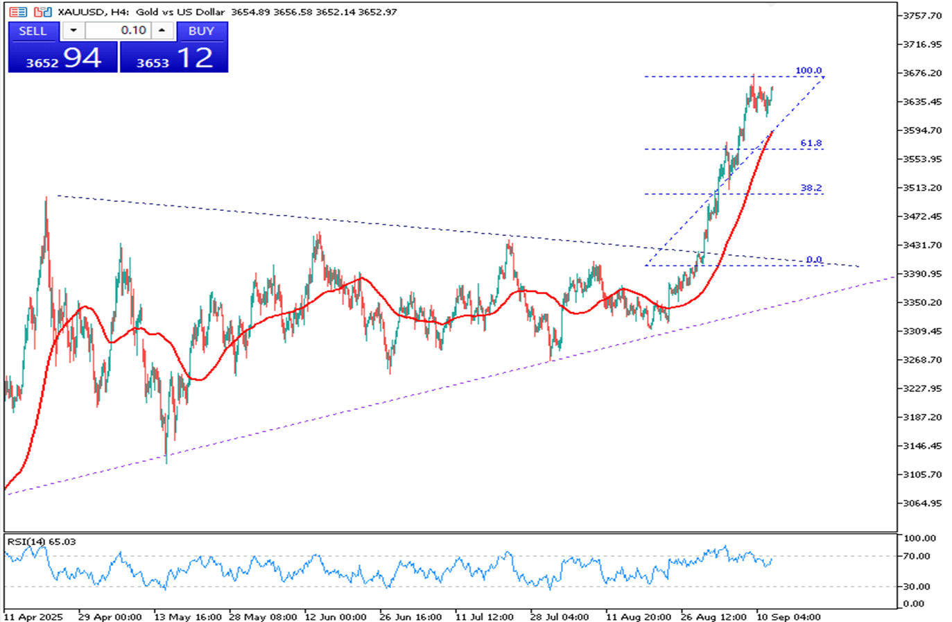Click the XAUUSD, H4 chart title
The image size is (952, 622).
tap(93, 12)
